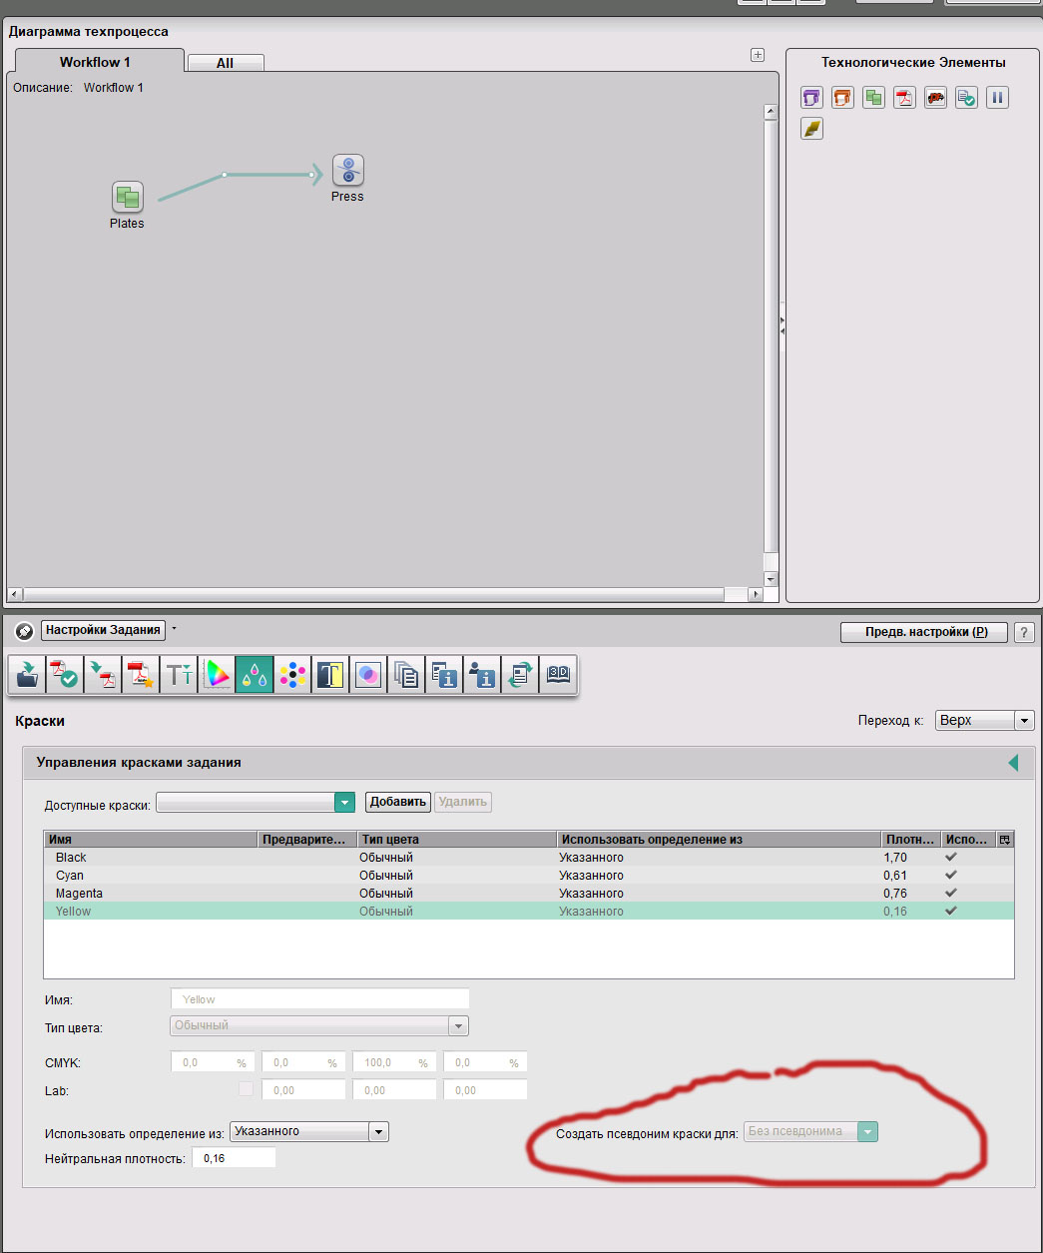Click the Добавить button

(398, 802)
